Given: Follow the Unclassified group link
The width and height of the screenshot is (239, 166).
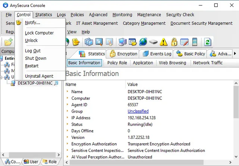Looking at the screenshot, I should (138, 111).
